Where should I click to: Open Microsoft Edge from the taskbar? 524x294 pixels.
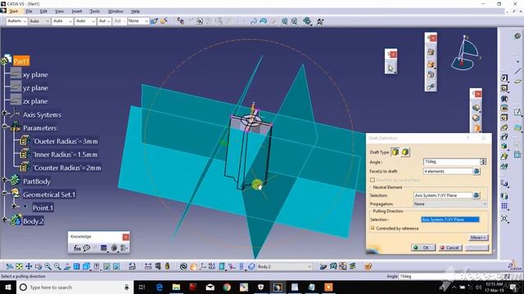[160, 287]
